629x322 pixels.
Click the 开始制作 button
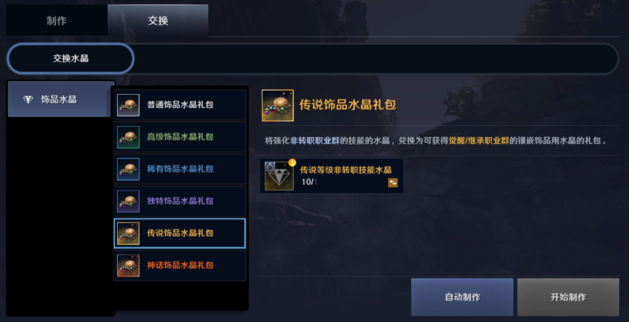[568, 297]
